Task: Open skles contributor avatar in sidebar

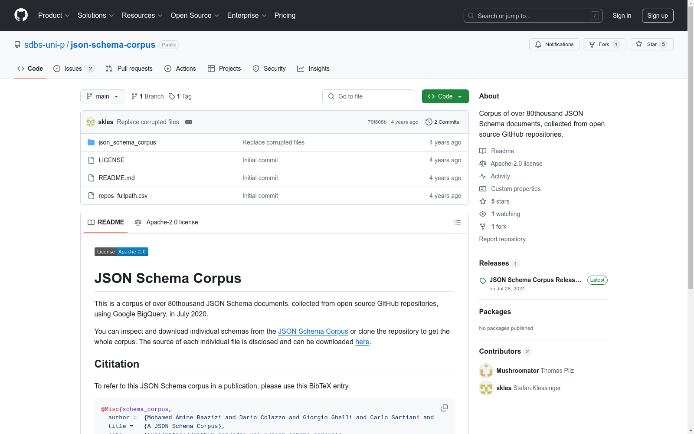Action: click(486, 388)
